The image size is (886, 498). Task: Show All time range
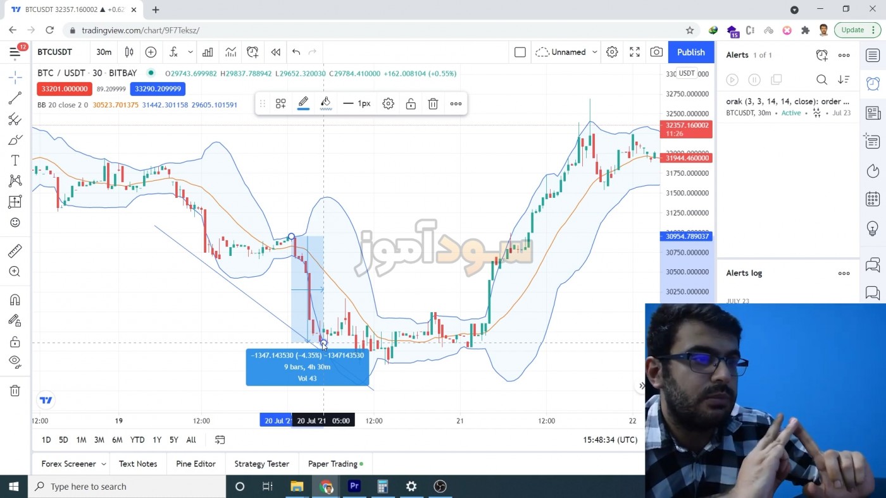pyautogui.click(x=191, y=440)
